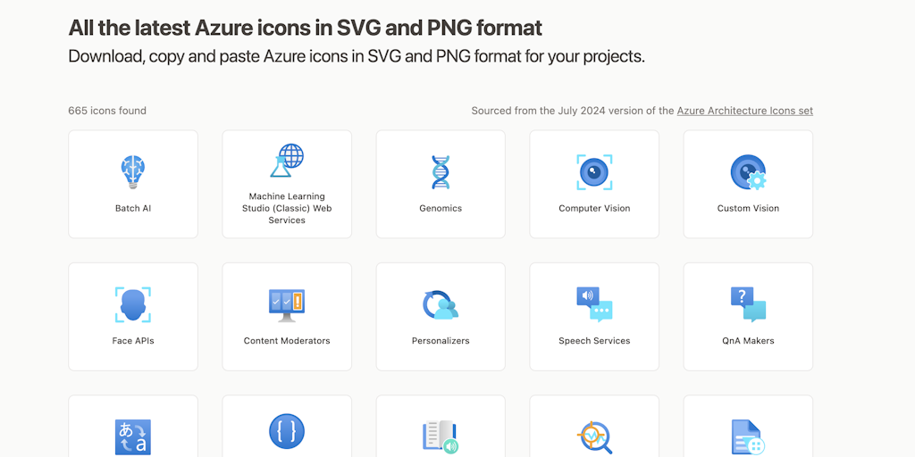Image resolution: width=915 pixels, height=457 pixels.
Task: Click the 'Download, copy and paste' subtitle
Action: tap(357, 56)
